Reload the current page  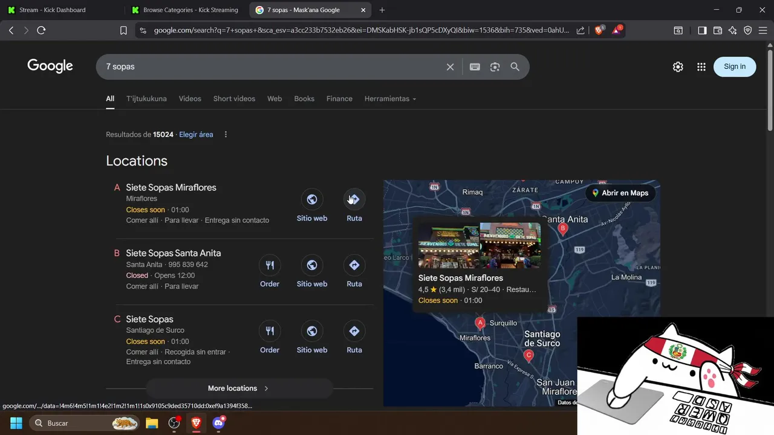coord(41,30)
